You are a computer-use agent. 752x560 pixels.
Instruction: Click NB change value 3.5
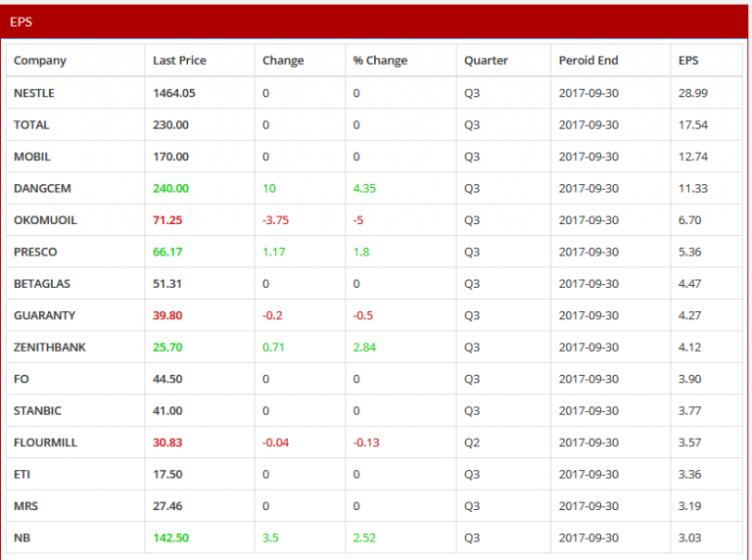(x=270, y=537)
